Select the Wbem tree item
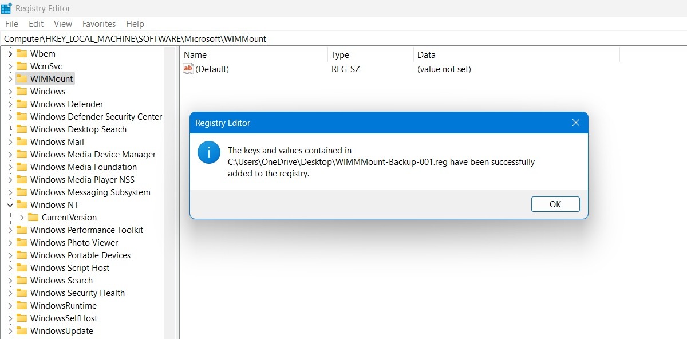The image size is (687, 339). pos(44,53)
